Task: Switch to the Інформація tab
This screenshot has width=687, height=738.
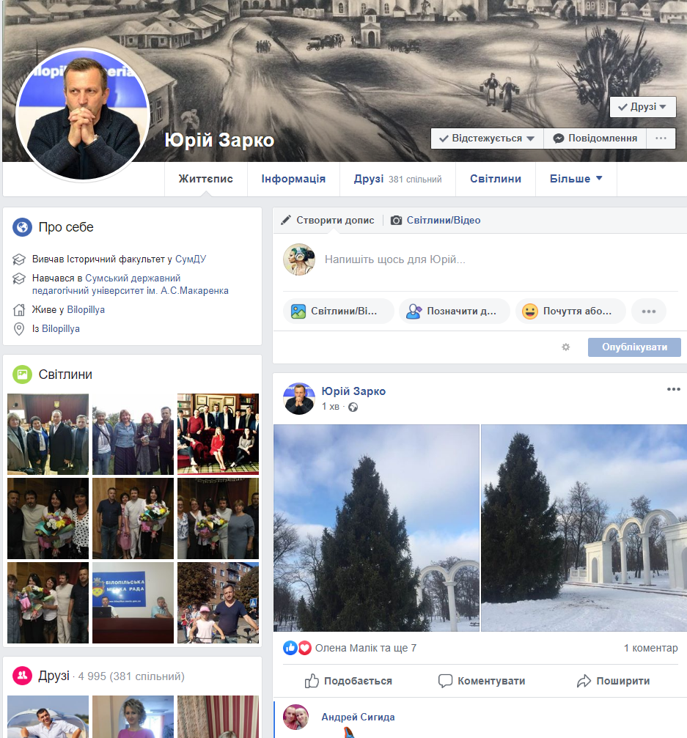Action: point(293,179)
